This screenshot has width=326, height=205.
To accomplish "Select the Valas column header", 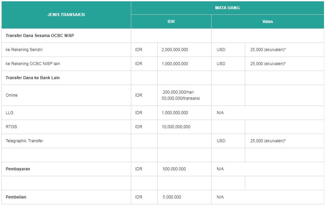I will click(x=268, y=21).
